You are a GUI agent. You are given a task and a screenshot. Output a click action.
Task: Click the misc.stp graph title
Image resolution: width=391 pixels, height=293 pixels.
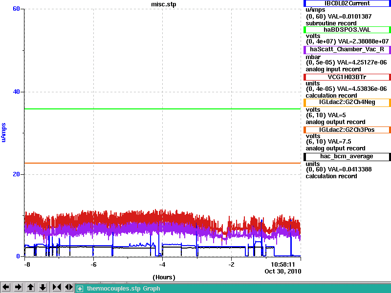[x=164, y=4]
